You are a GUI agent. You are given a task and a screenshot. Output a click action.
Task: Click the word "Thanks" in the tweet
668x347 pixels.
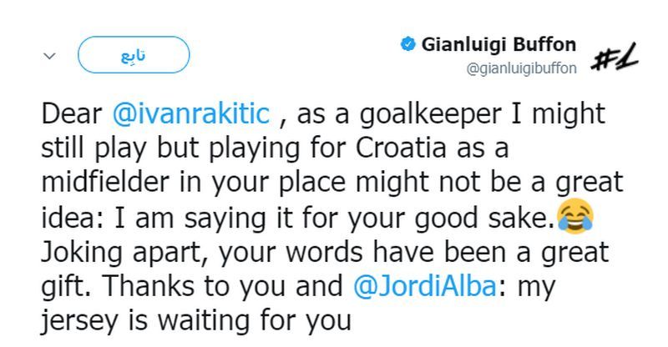pos(149,285)
